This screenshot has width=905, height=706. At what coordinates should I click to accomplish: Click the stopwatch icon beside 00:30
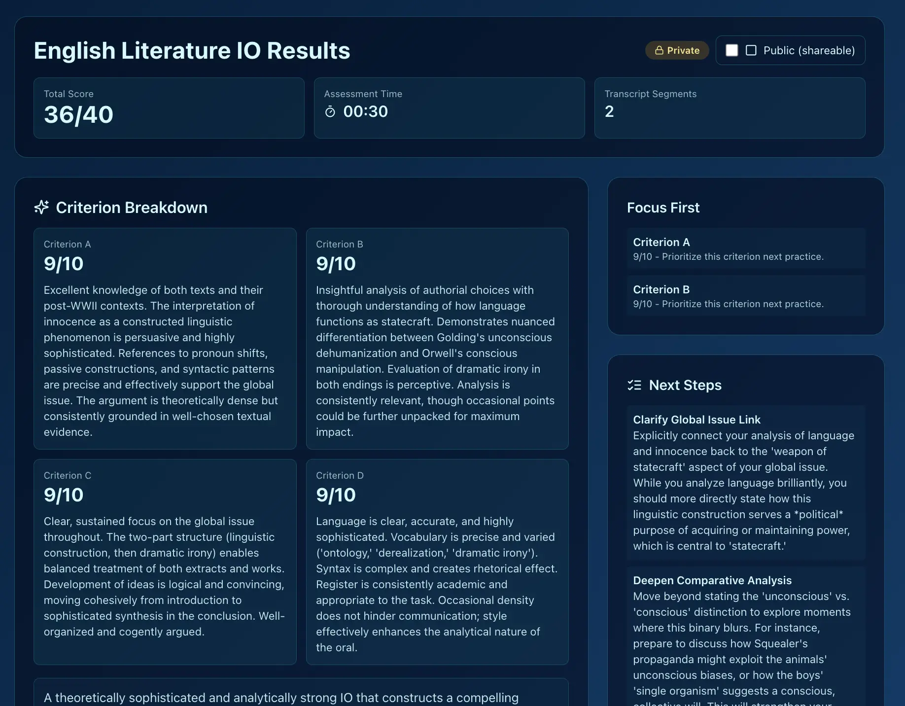click(330, 112)
